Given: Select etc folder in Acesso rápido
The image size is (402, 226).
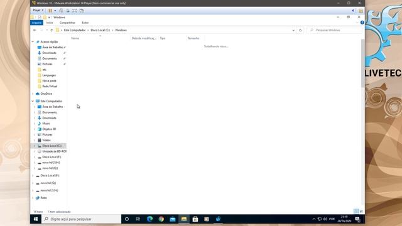Looking at the screenshot, I should click(44, 70).
